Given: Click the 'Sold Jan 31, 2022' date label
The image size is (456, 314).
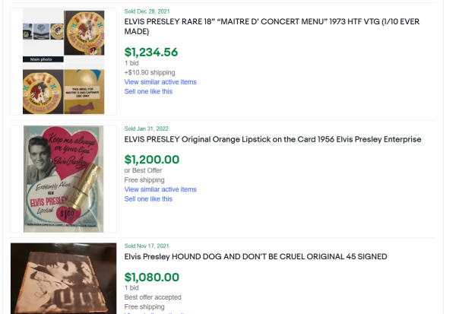Looking at the screenshot, I should pyautogui.click(x=144, y=129).
